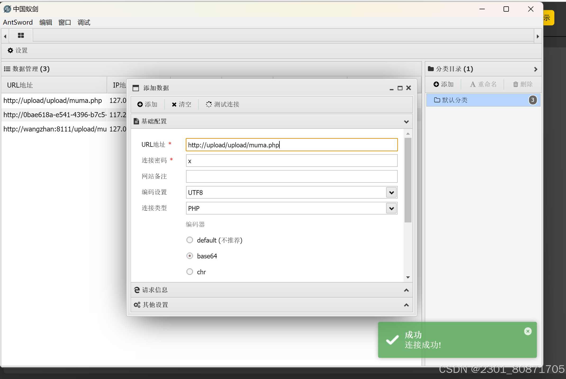The image size is (566, 379).
Task: Dismiss the green success notification
Action: click(x=528, y=331)
